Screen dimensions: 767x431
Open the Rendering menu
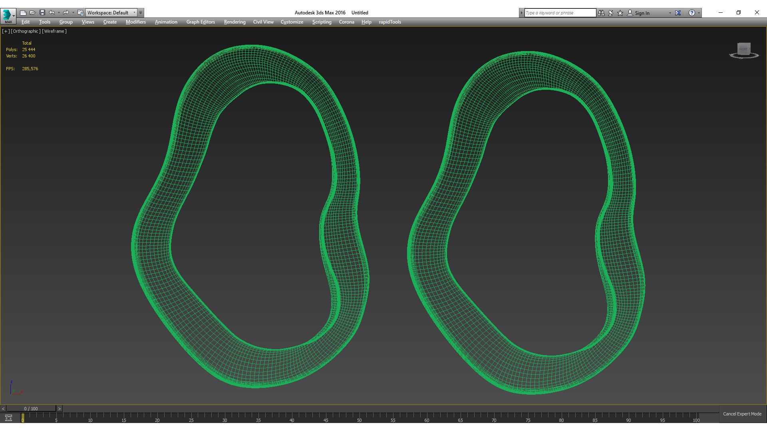coord(234,22)
